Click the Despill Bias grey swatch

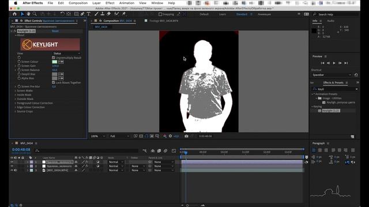click(55, 74)
